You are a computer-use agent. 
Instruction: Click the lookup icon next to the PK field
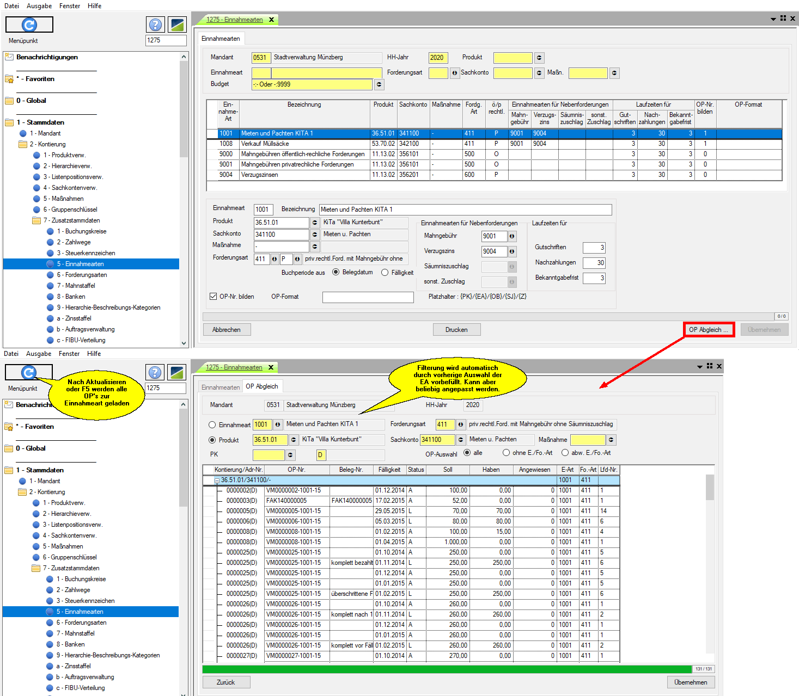pos(290,455)
